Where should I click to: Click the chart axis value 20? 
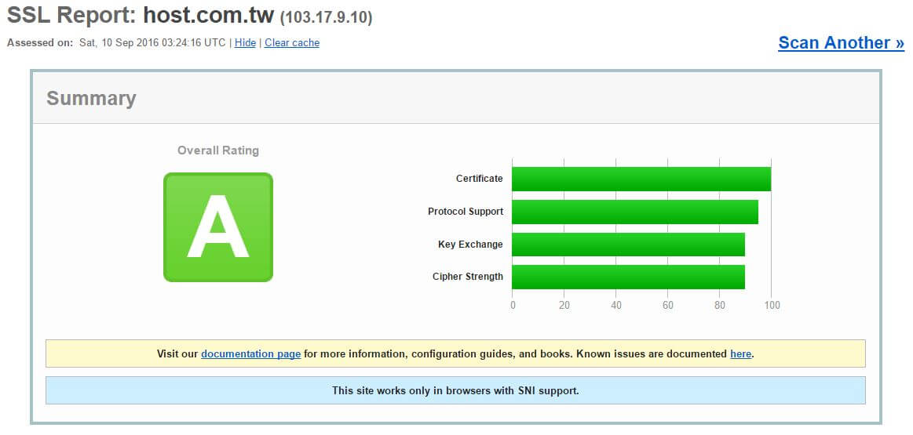click(x=564, y=306)
